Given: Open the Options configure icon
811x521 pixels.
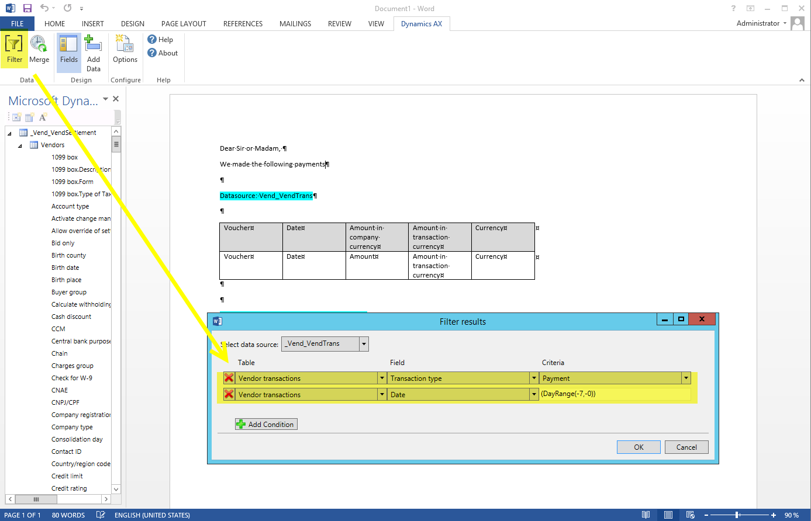Looking at the screenshot, I should pos(125,50).
